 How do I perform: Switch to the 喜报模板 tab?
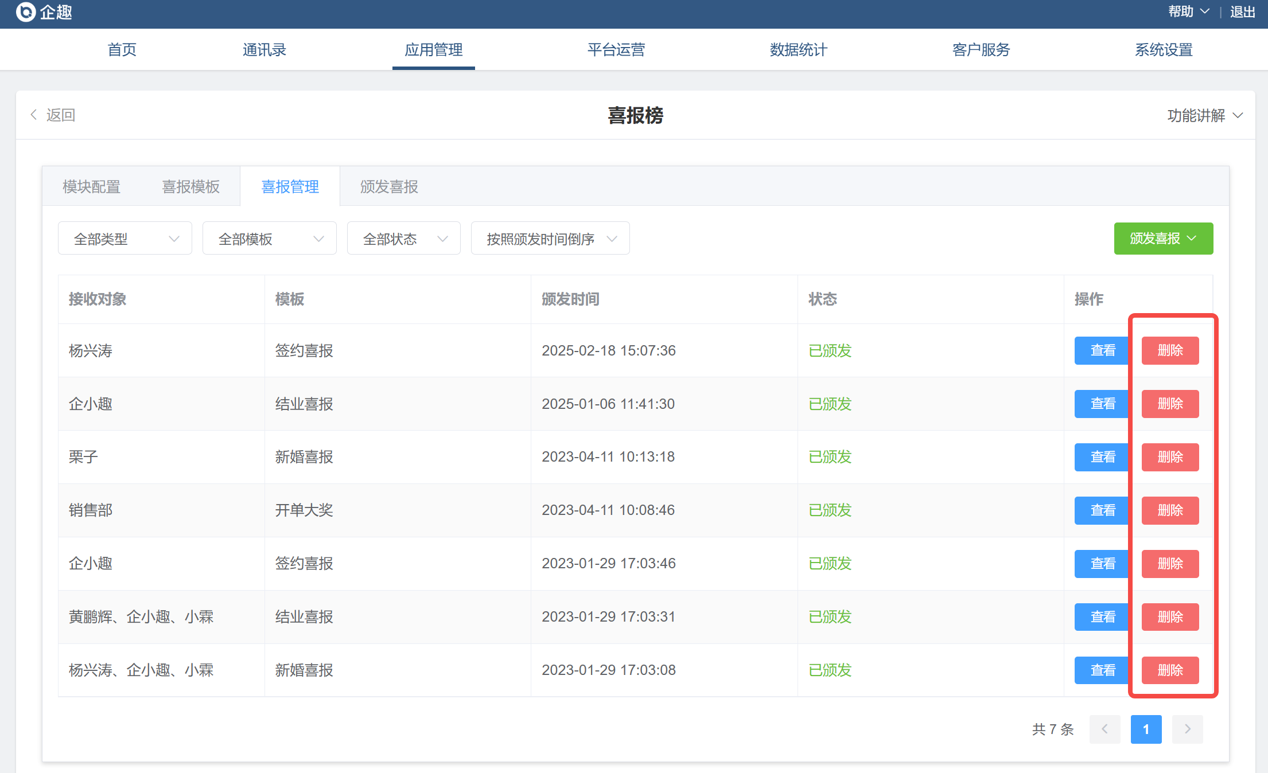190,186
